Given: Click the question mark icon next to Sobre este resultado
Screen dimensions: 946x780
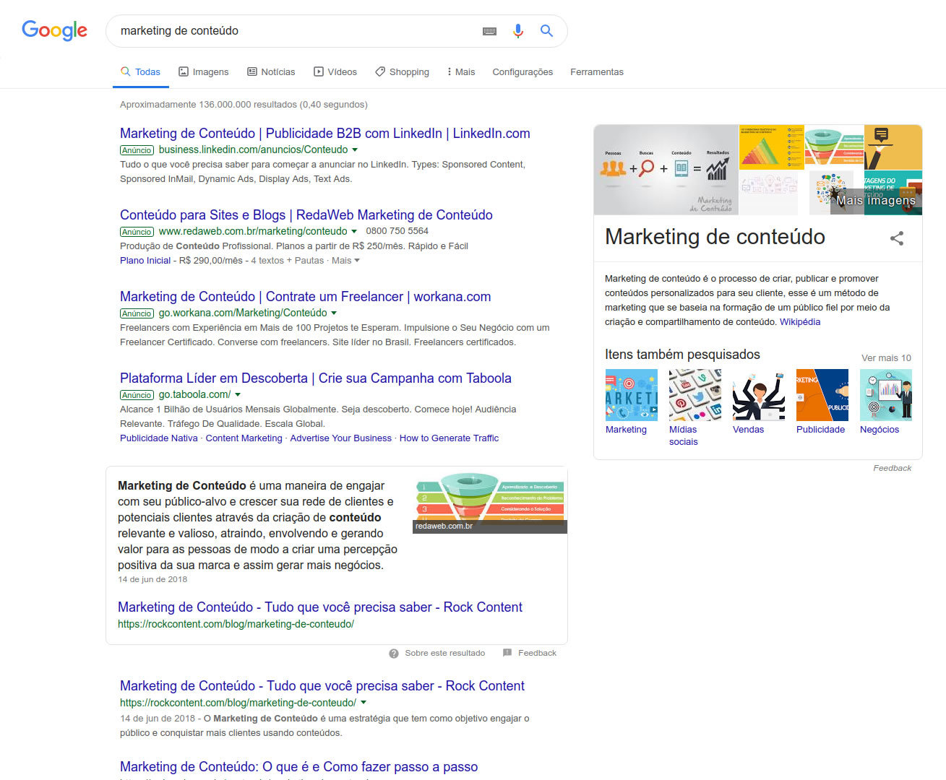Looking at the screenshot, I should point(394,654).
